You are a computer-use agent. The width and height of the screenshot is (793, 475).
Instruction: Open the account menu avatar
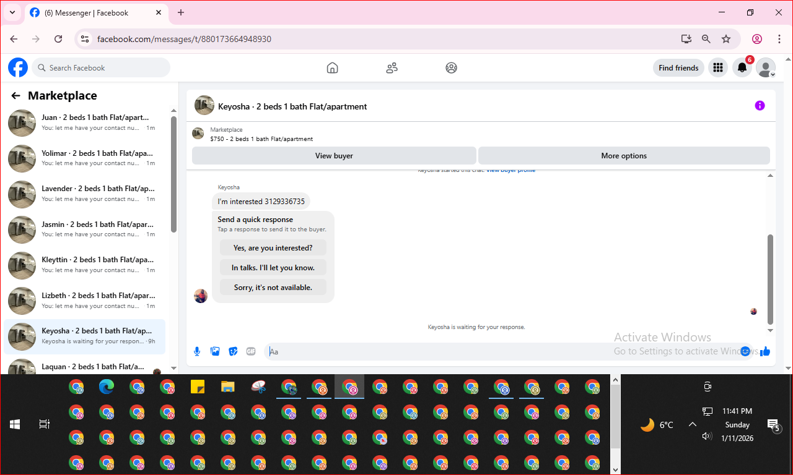click(766, 68)
